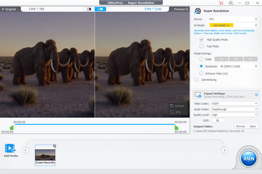Select Enhance Video (1x) radio option
The height and width of the screenshot is (174, 262).
201,73
